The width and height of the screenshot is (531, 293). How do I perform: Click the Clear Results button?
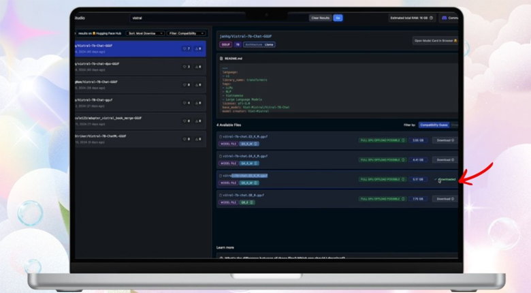[x=320, y=18]
